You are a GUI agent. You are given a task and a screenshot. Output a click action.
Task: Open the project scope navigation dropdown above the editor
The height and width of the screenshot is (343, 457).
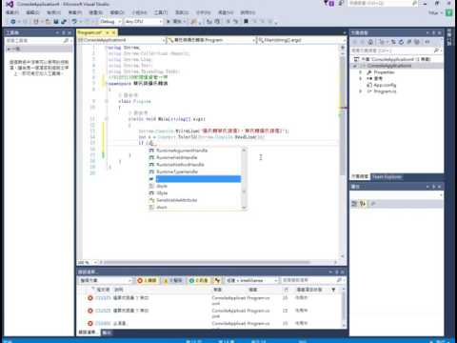(x=122, y=40)
